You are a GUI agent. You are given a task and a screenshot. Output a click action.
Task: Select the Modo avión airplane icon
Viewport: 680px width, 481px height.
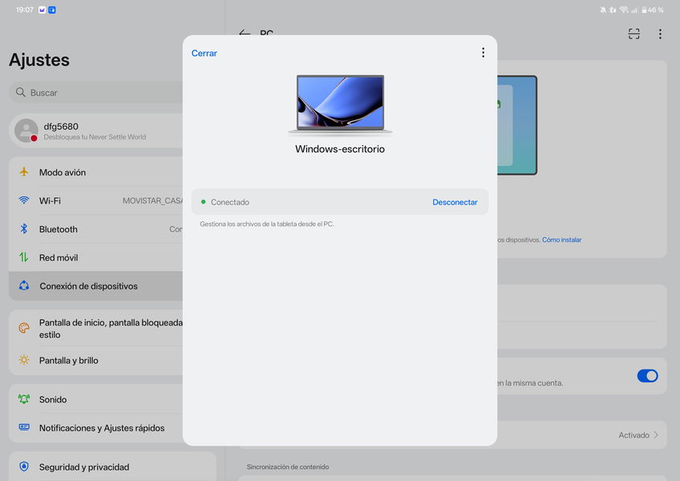point(24,172)
